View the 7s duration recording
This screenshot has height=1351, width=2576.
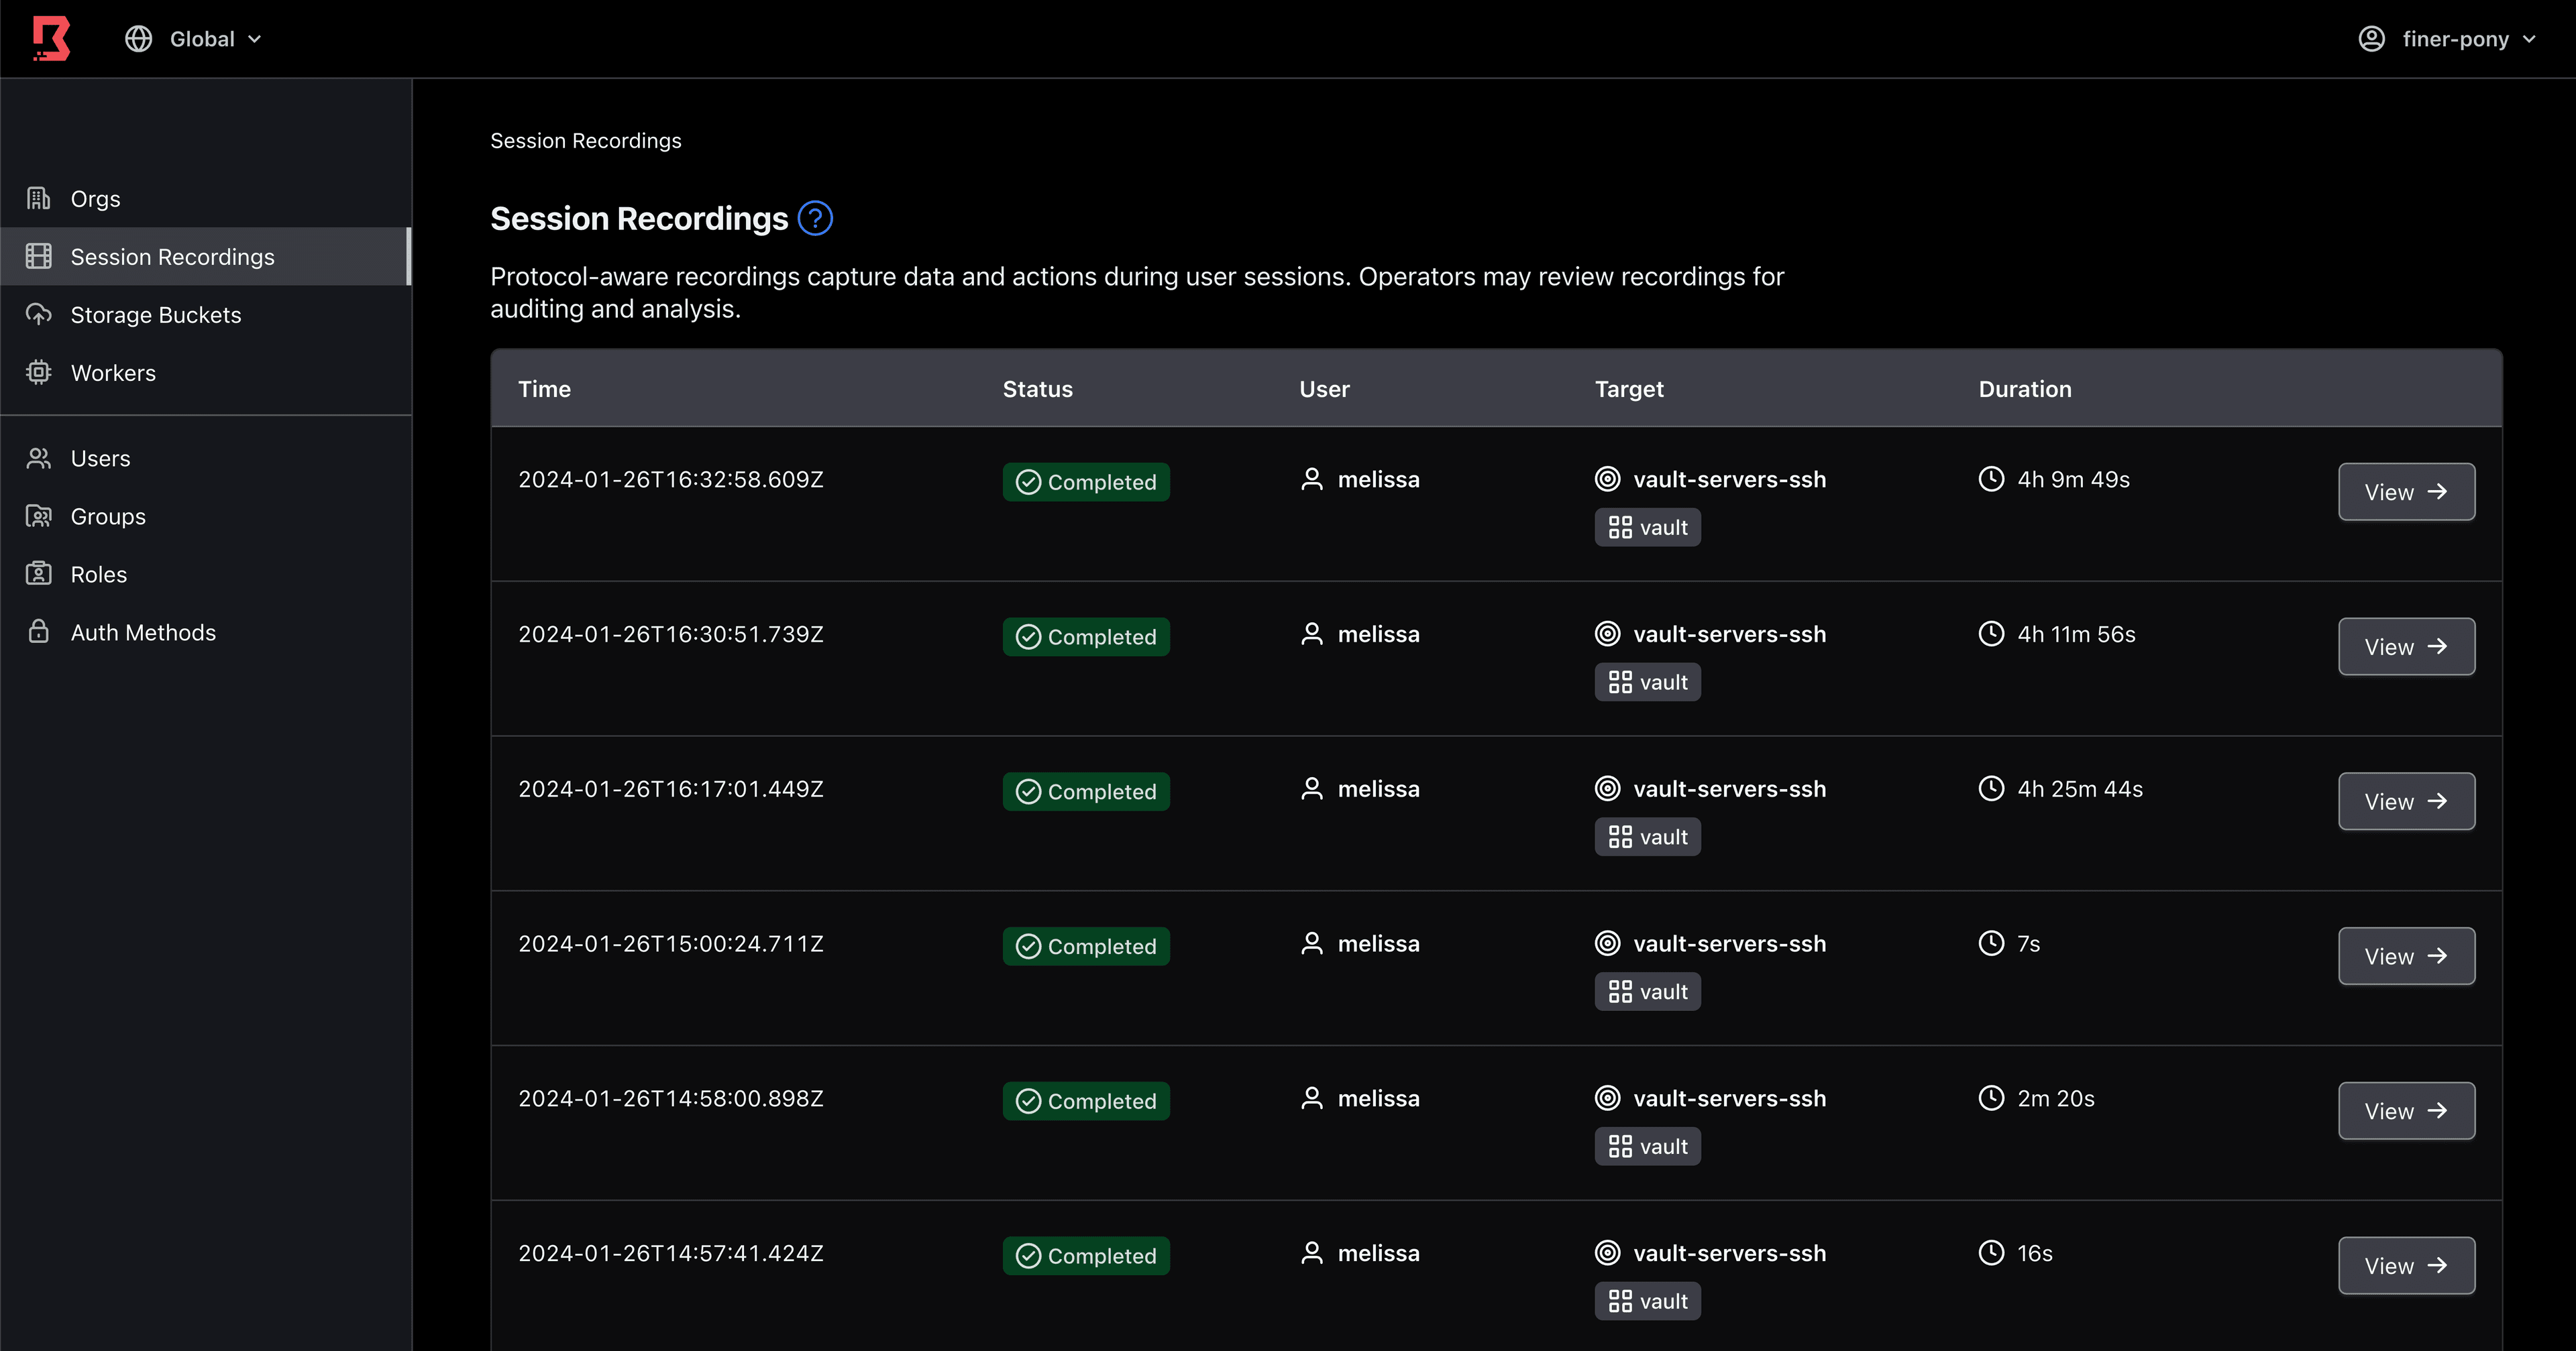tap(2405, 956)
